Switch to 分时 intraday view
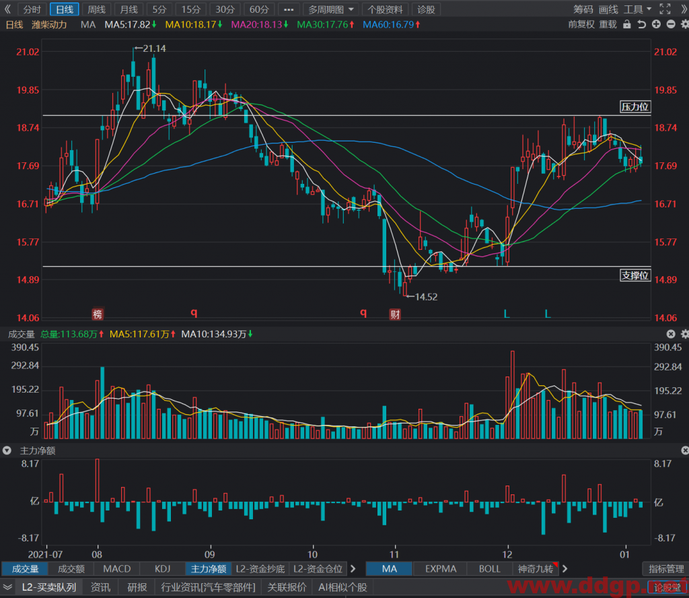689x598 pixels. (x=32, y=9)
